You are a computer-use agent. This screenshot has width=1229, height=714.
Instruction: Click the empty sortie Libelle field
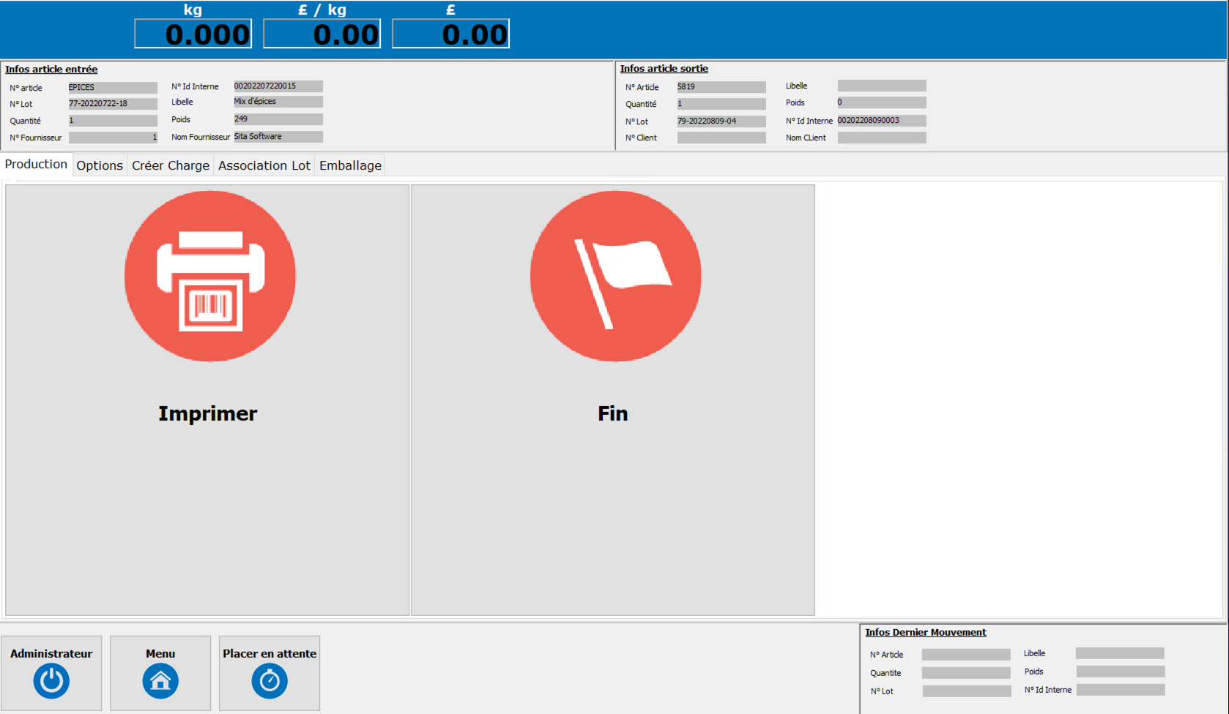click(882, 86)
